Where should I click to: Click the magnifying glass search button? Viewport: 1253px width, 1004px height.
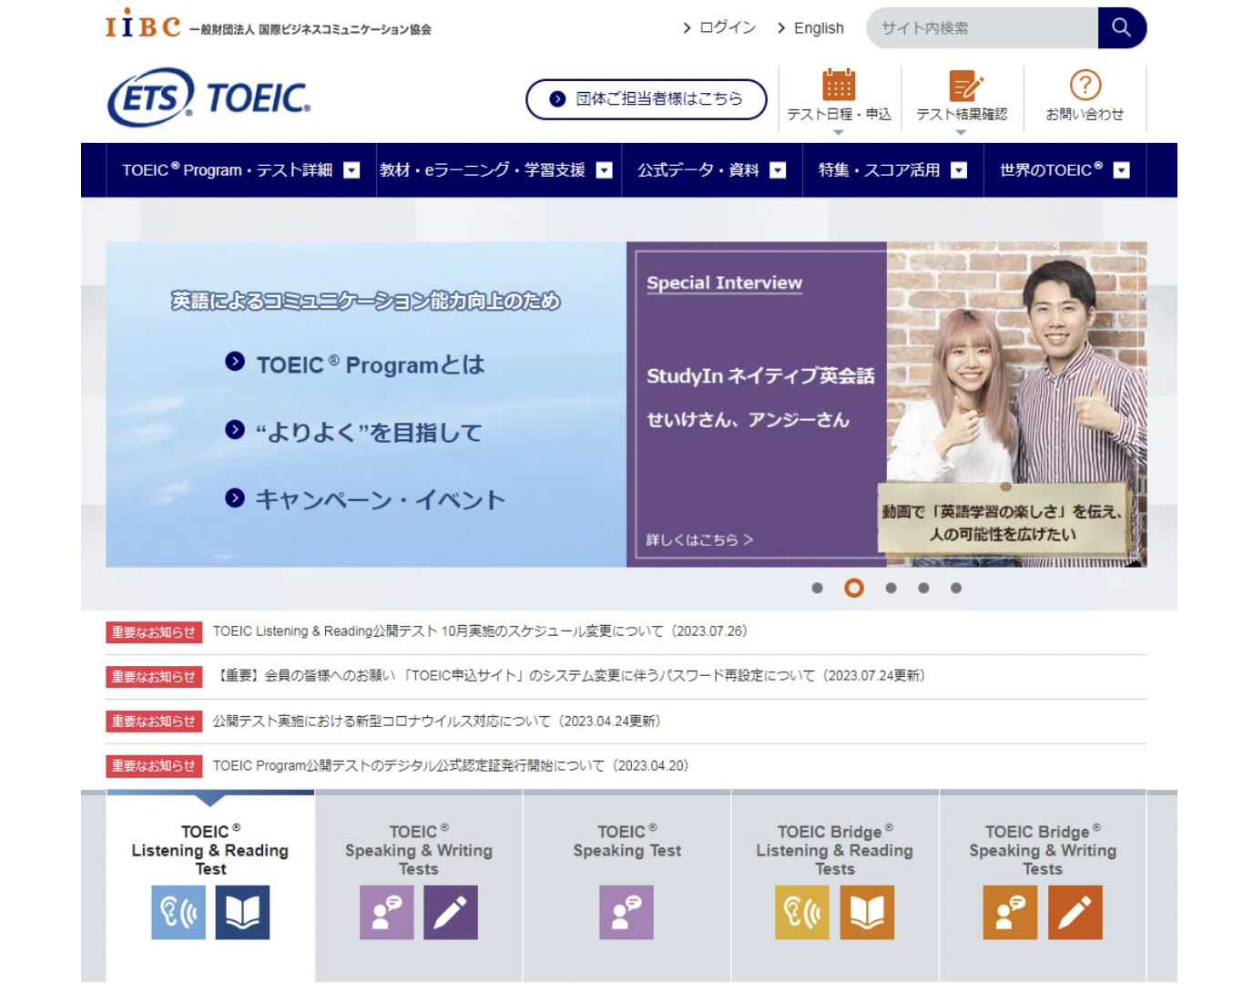1121,28
